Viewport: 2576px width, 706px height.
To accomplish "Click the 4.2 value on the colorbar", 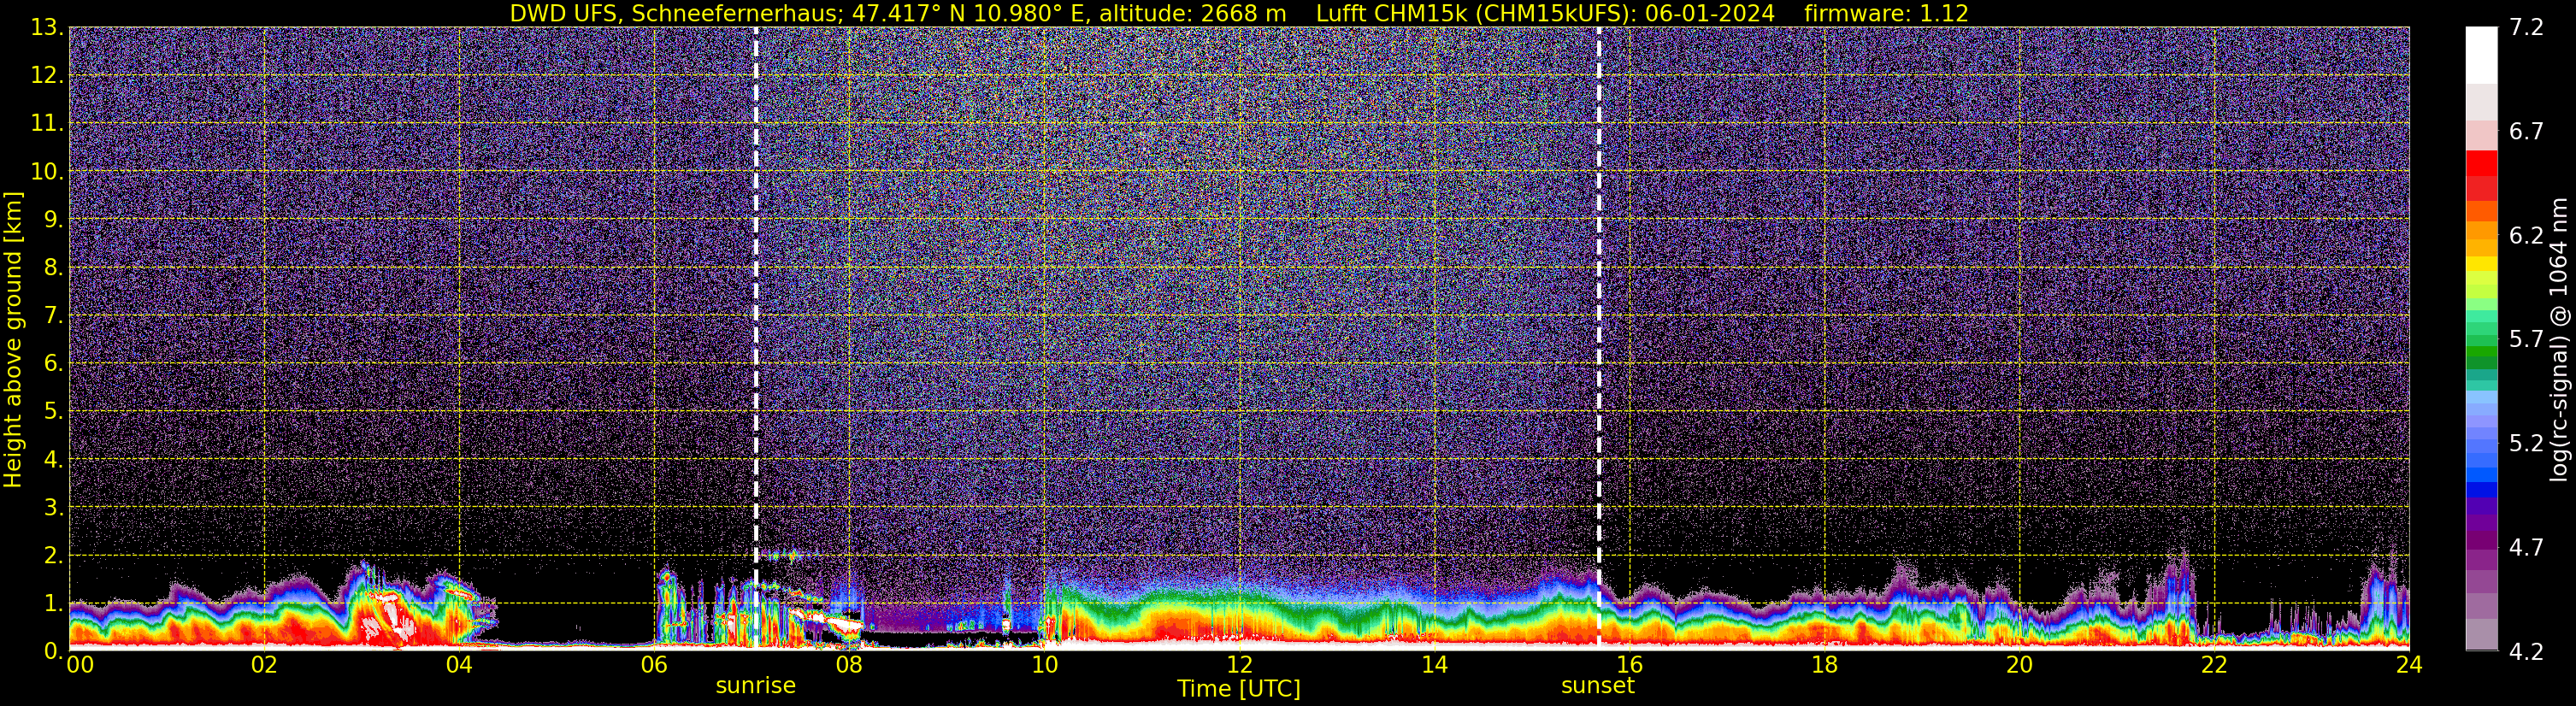I will pos(2526,652).
